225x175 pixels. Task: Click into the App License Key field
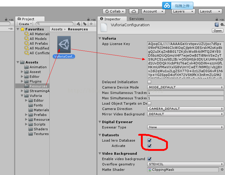click(186, 60)
